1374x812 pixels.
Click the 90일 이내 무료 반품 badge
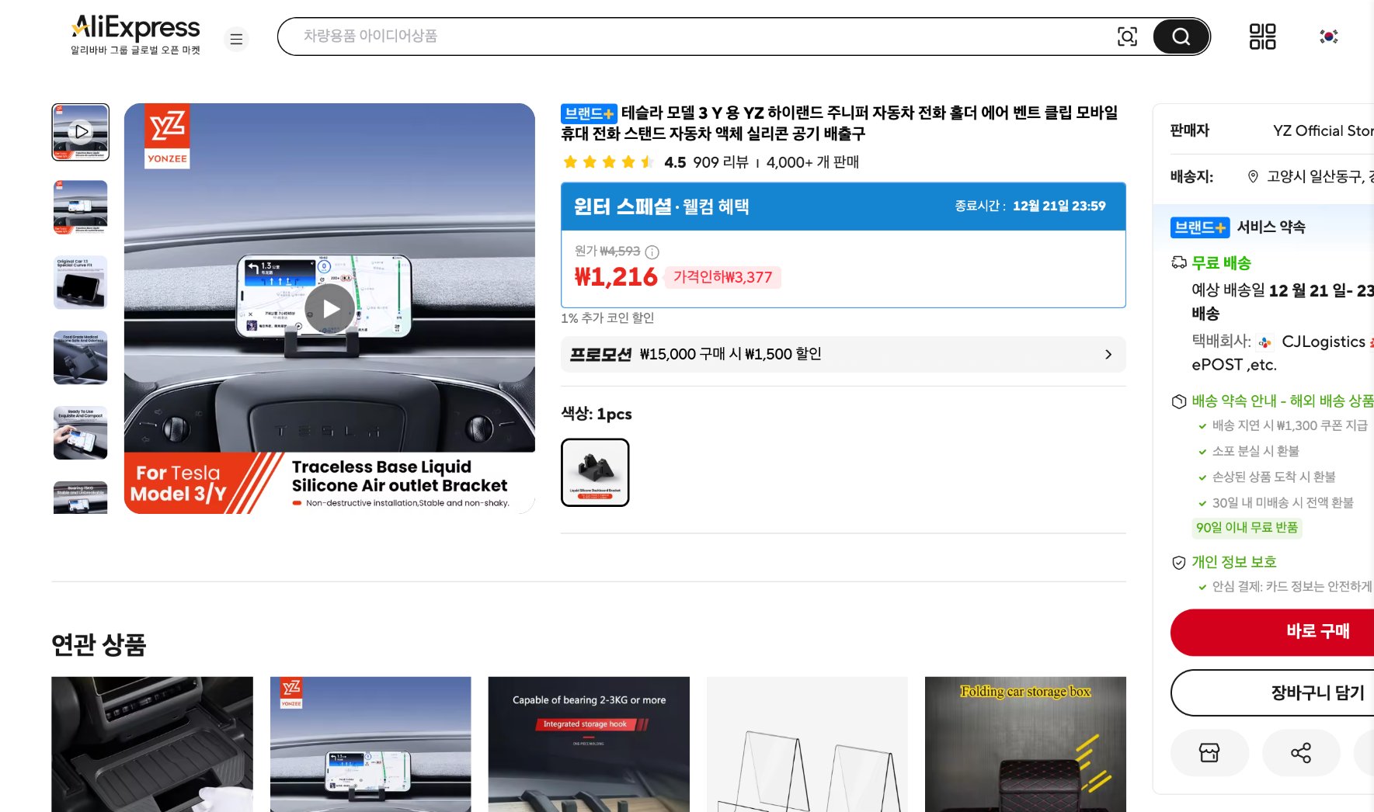click(x=1247, y=528)
